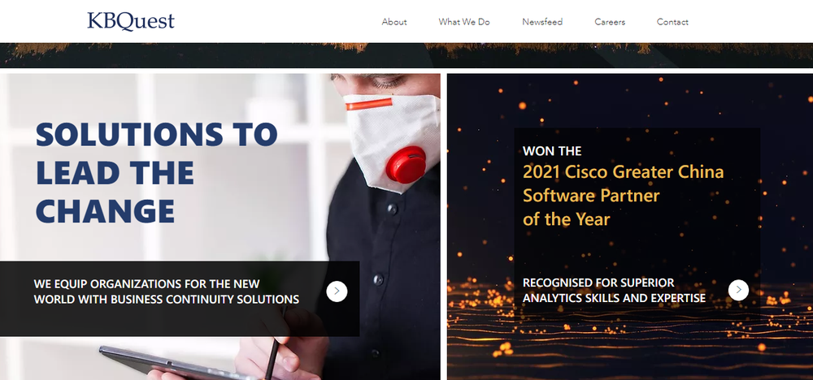
Task: Select the Solutions to Lead the Change headline
Action: 157,172
